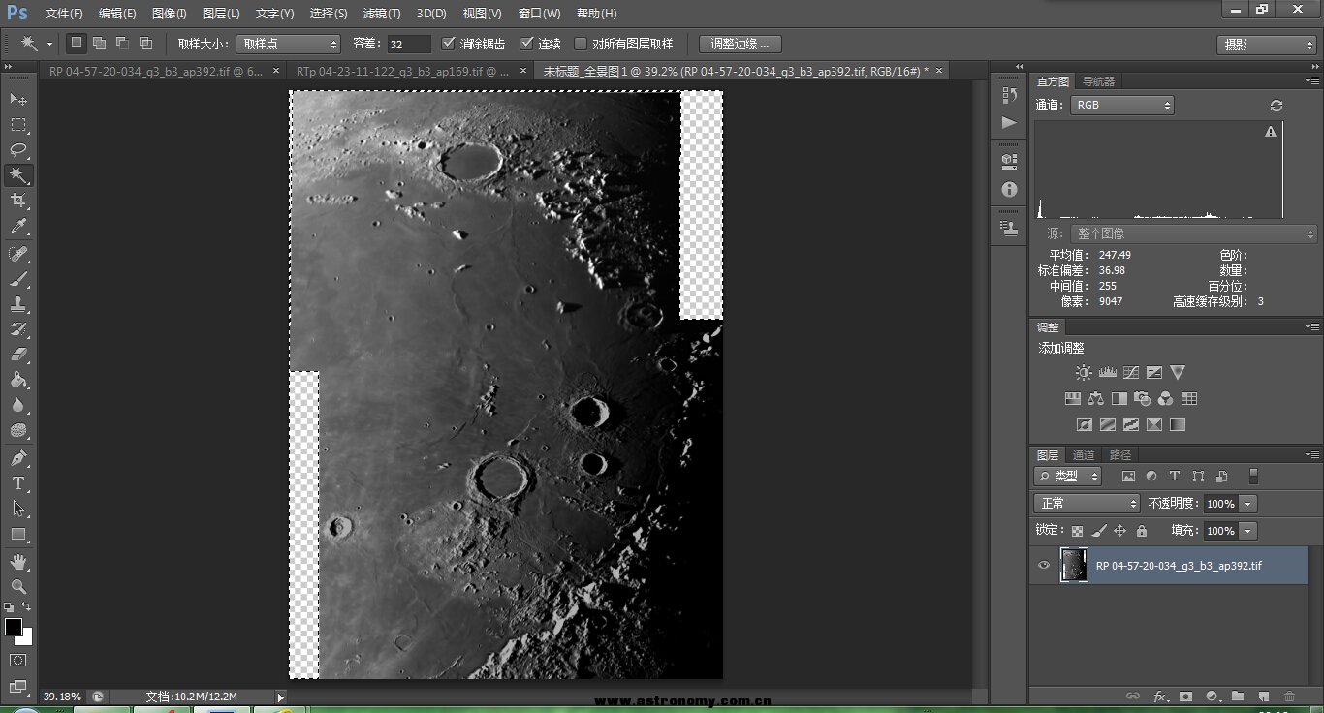The image size is (1324, 713).
Task: Switch to 通道 channels tab
Action: tap(1084, 455)
